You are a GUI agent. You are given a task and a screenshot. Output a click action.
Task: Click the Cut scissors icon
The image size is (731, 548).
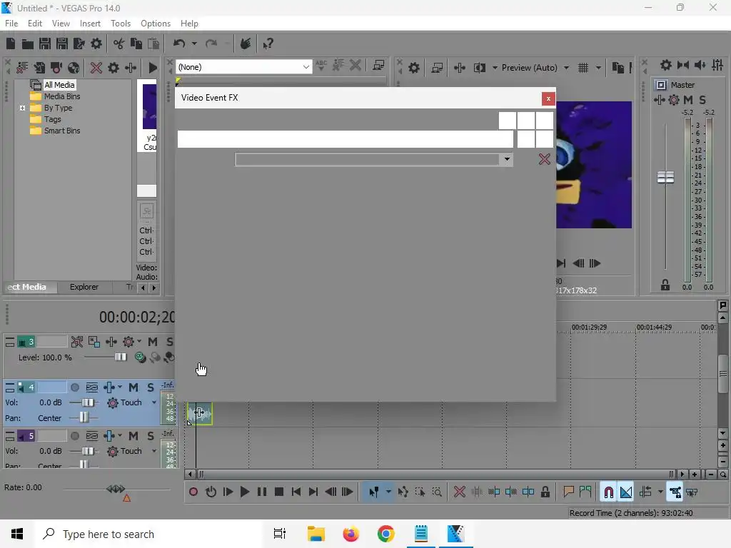[x=119, y=44]
